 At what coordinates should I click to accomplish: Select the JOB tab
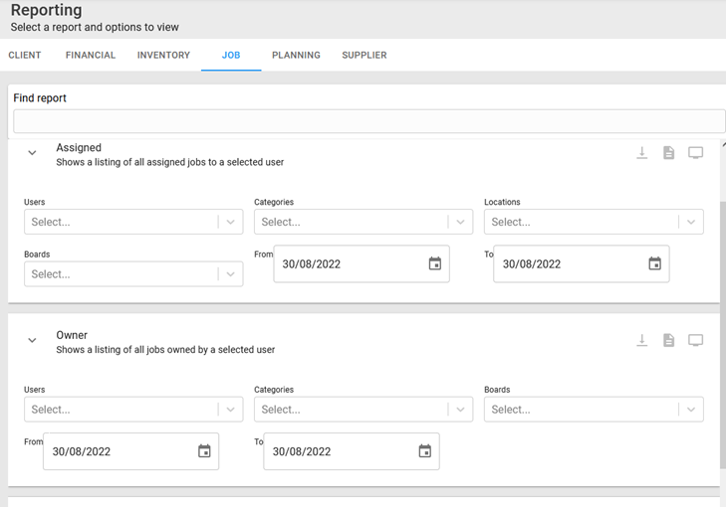(x=231, y=55)
